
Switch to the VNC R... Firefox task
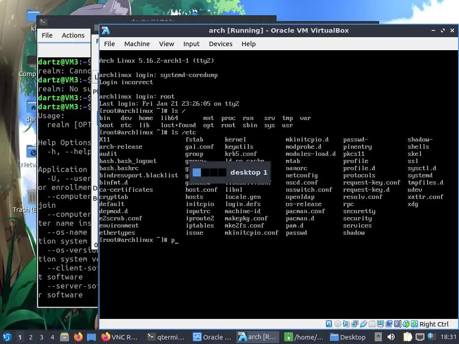119,337
